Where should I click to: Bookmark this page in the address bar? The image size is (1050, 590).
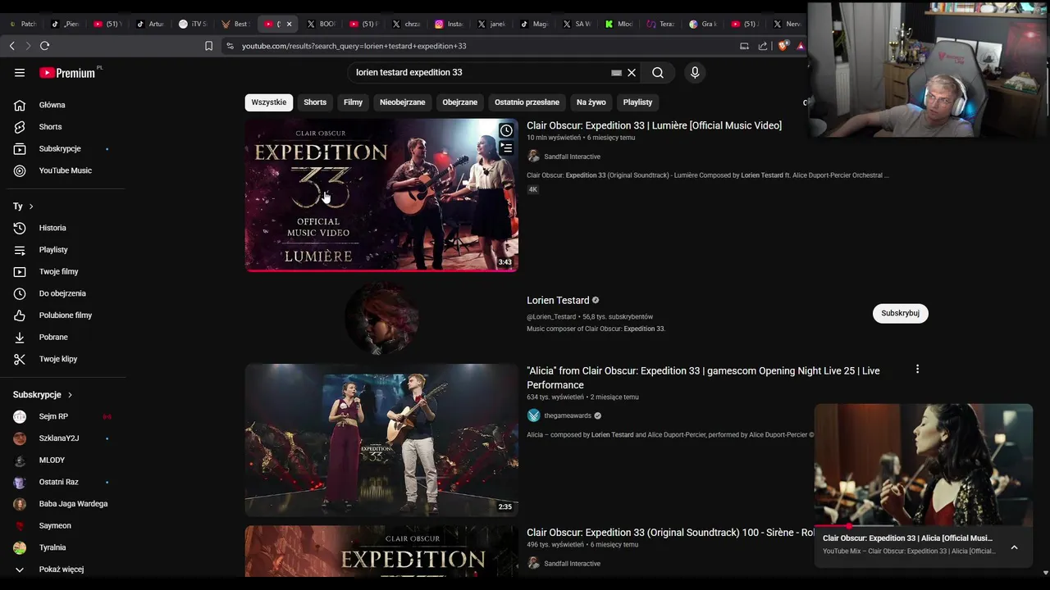208,46
